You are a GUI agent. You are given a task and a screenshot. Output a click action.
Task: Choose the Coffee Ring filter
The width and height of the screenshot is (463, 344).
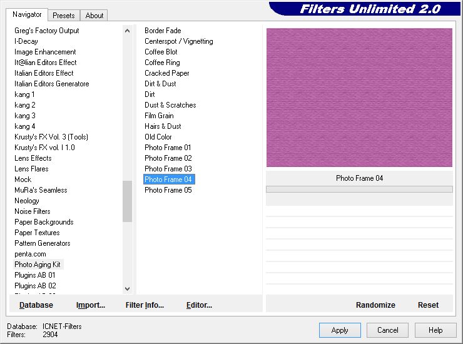(x=162, y=63)
